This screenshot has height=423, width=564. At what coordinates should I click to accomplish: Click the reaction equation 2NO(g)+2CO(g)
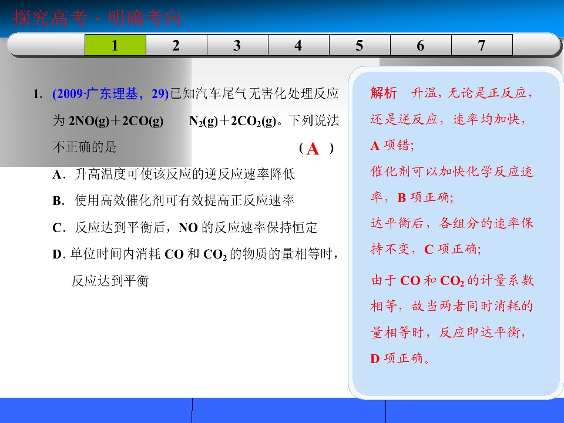[x=116, y=121]
